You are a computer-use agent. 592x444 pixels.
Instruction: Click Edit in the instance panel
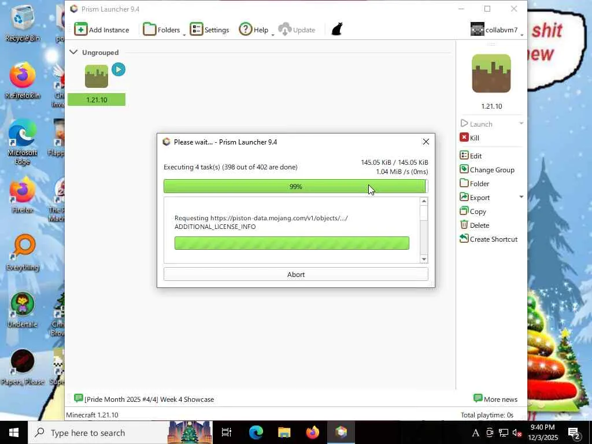471,156
